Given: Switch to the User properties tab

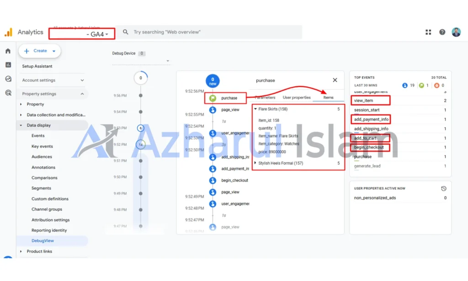Looking at the screenshot, I should coord(296,98).
